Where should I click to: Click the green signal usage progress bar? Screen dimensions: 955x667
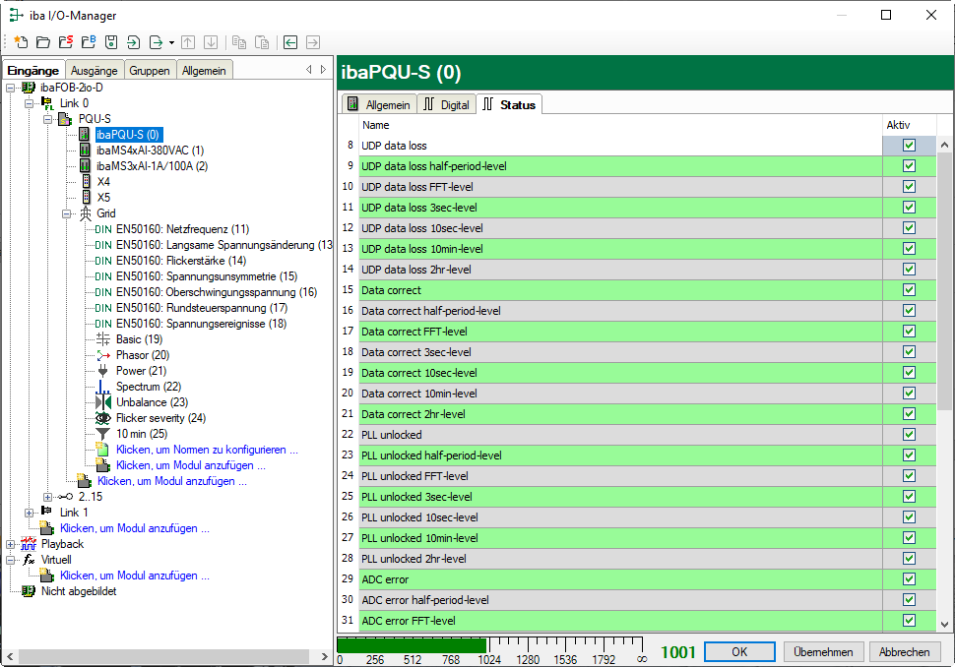tap(411, 645)
